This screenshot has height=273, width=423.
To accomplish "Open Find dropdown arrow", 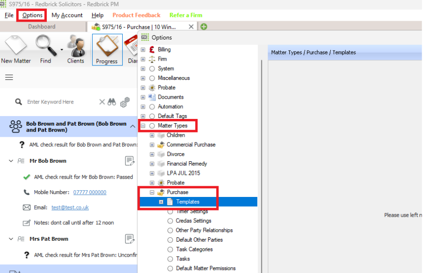I will pos(62,50).
